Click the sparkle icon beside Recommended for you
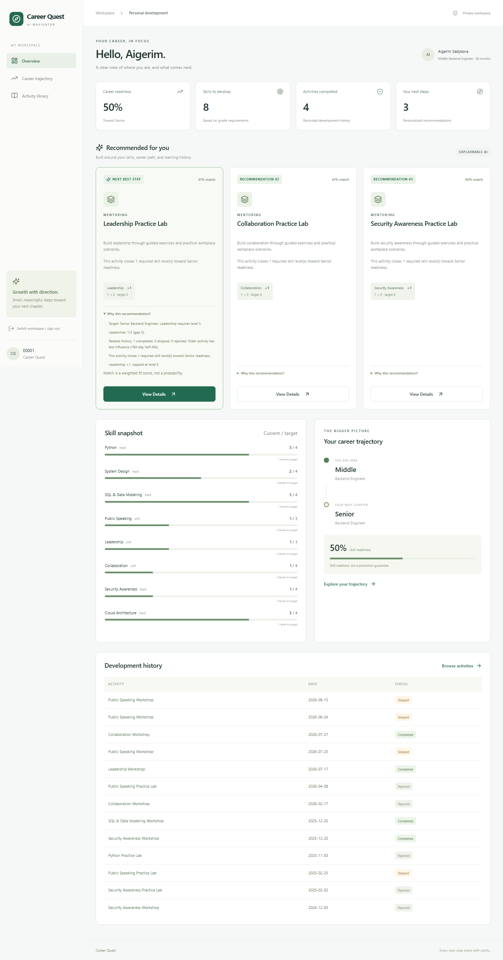 tap(100, 148)
